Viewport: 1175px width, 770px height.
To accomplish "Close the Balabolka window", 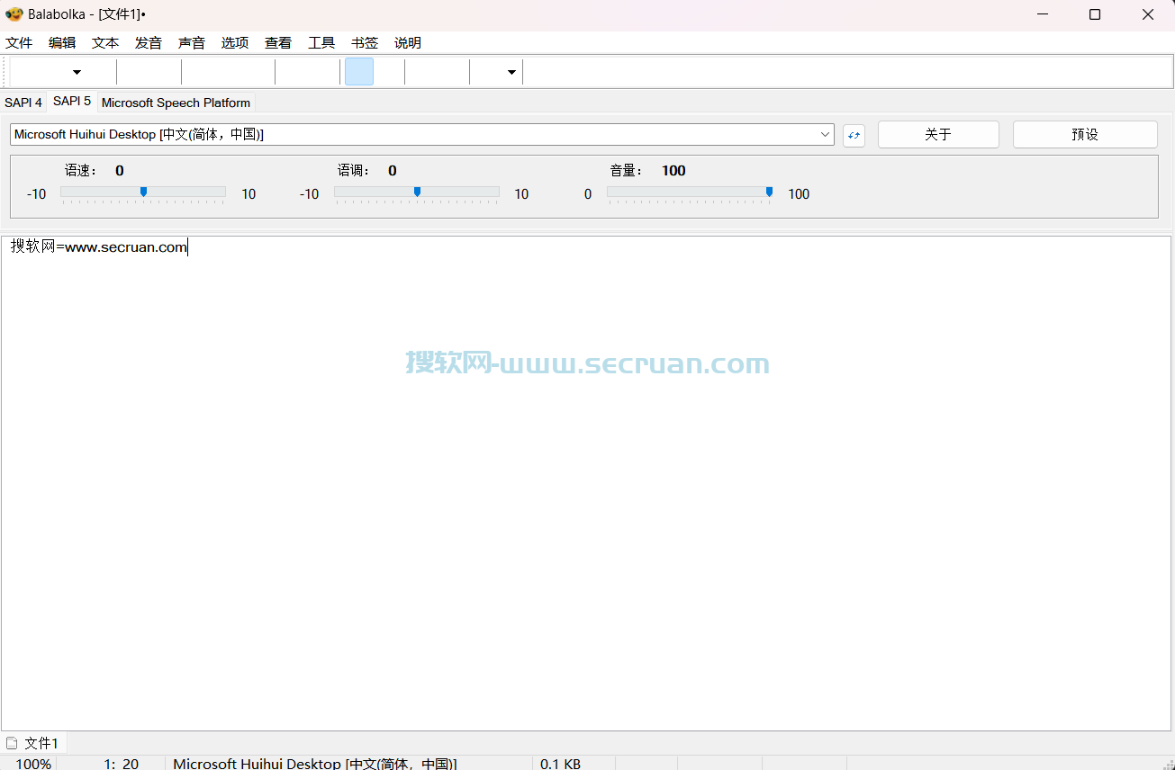I will click(x=1148, y=14).
